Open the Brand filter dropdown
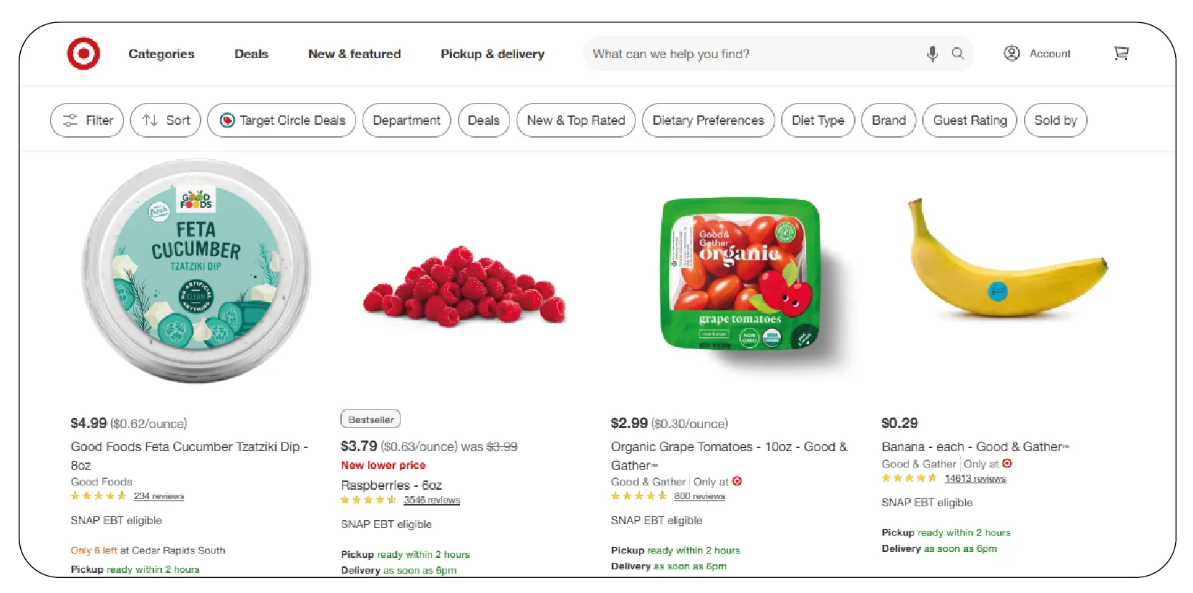The image size is (1193, 593). [x=888, y=120]
